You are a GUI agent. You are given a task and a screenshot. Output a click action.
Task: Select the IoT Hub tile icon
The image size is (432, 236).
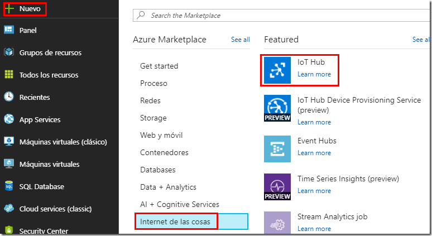[277, 70]
